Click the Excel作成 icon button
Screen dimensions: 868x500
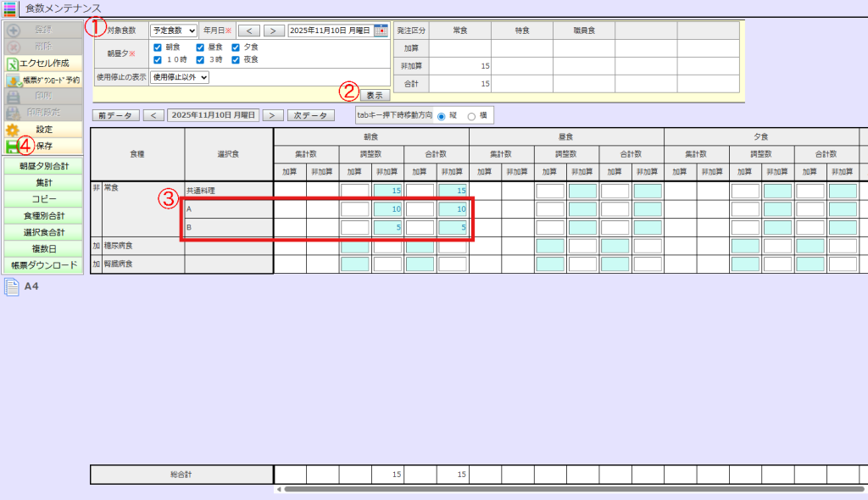point(13,64)
